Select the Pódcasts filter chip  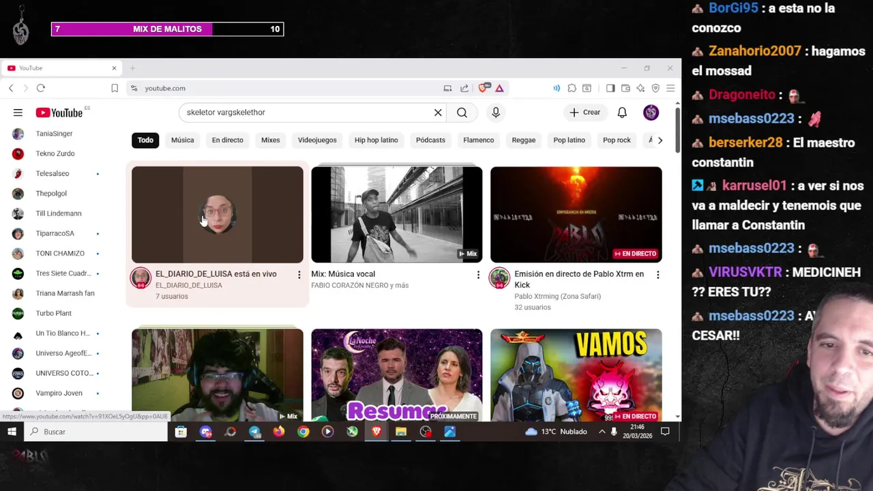tap(430, 140)
